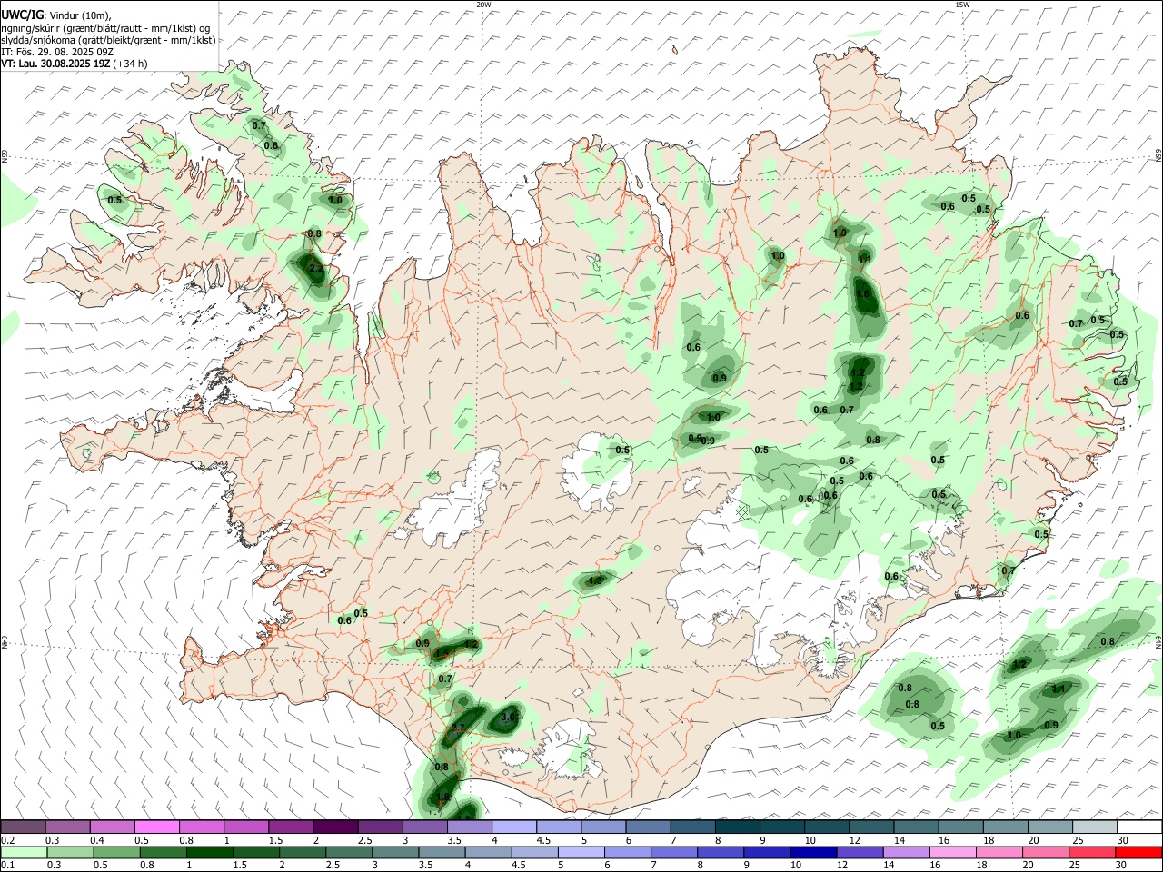Click the '0.4' legend label
The width and height of the screenshot is (1163, 872).
pyautogui.click(x=98, y=840)
